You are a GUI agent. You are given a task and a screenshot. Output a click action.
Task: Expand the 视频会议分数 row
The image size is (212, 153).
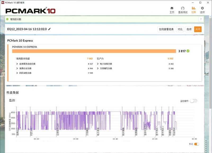pyautogui.click(x=17, y=68)
